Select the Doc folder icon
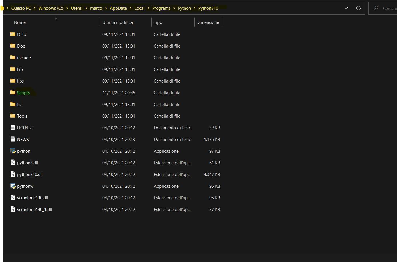 [x=13, y=46]
